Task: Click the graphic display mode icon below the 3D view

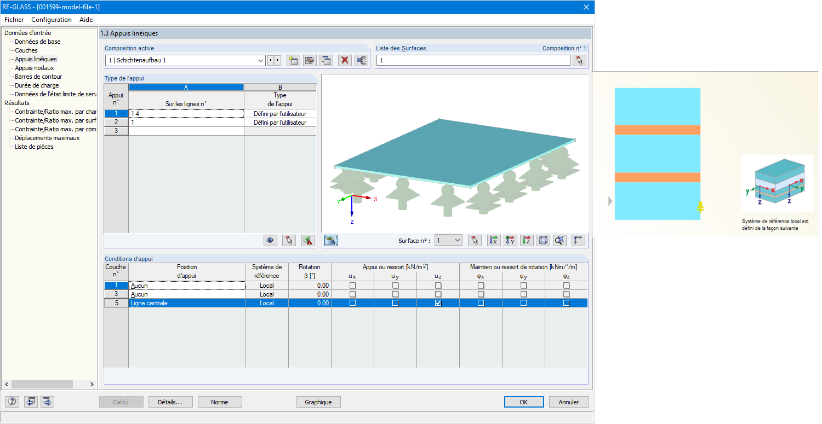Action: point(330,240)
